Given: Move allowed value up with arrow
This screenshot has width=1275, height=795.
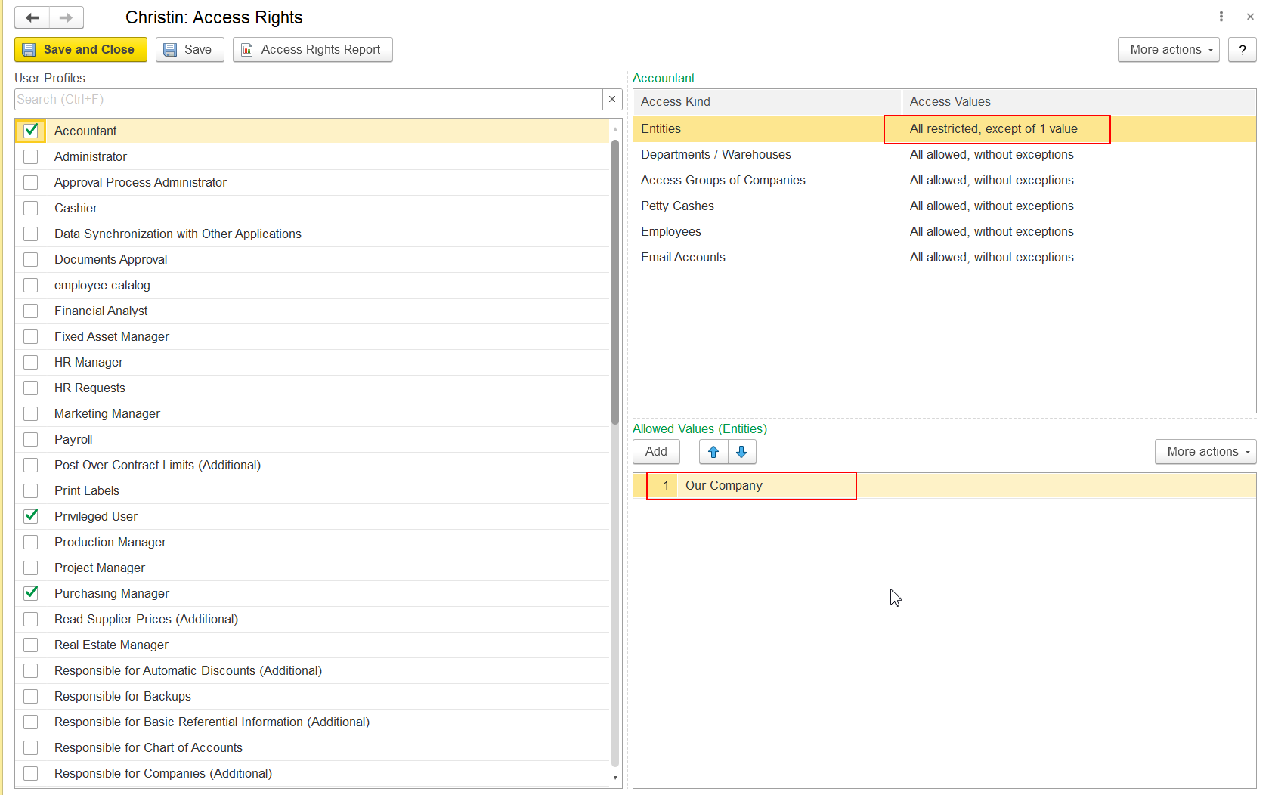Looking at the screenshot, I should coord(713,452).
